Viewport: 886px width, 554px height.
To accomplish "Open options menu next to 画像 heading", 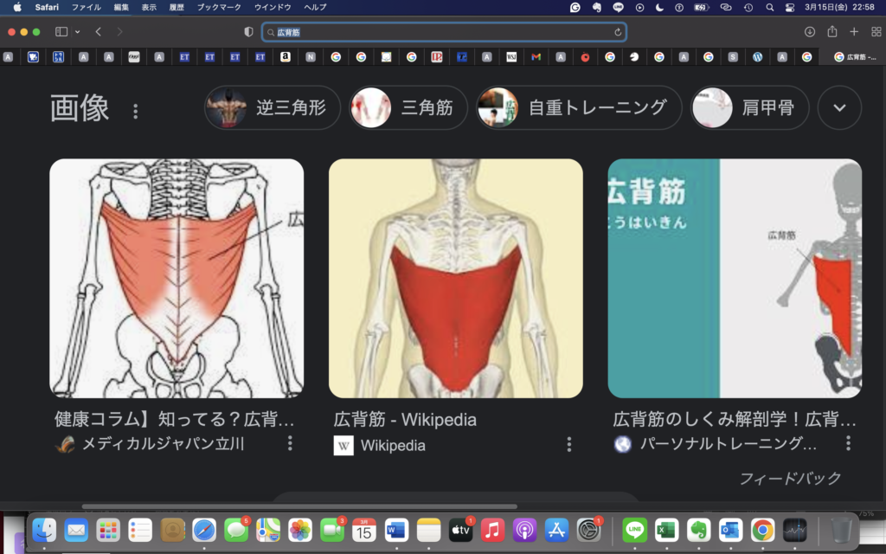I will pyautogui.click(x=135, y=111).
